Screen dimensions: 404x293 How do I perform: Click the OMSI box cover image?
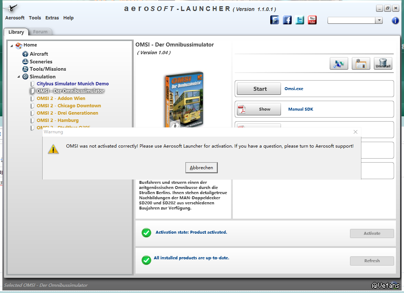pyautogui.click(x=184, y=99)
